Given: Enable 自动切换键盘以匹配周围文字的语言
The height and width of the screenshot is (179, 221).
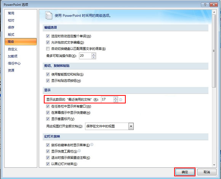Looking at the screenshot, I should point(48,49).
